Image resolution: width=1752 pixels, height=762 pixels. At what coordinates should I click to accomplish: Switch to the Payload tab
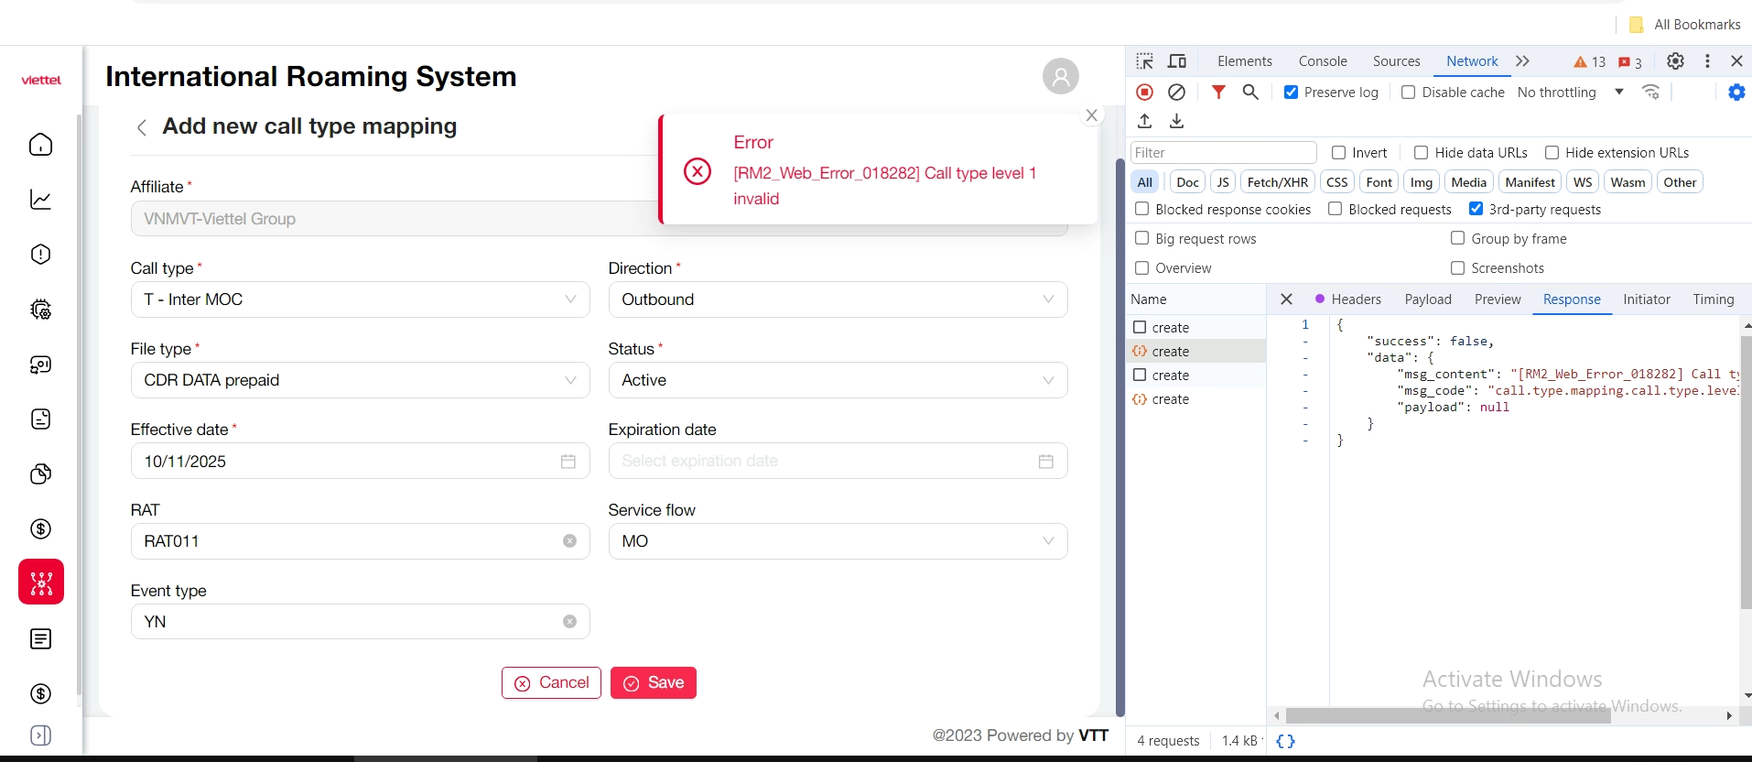tap(1428, 299)
